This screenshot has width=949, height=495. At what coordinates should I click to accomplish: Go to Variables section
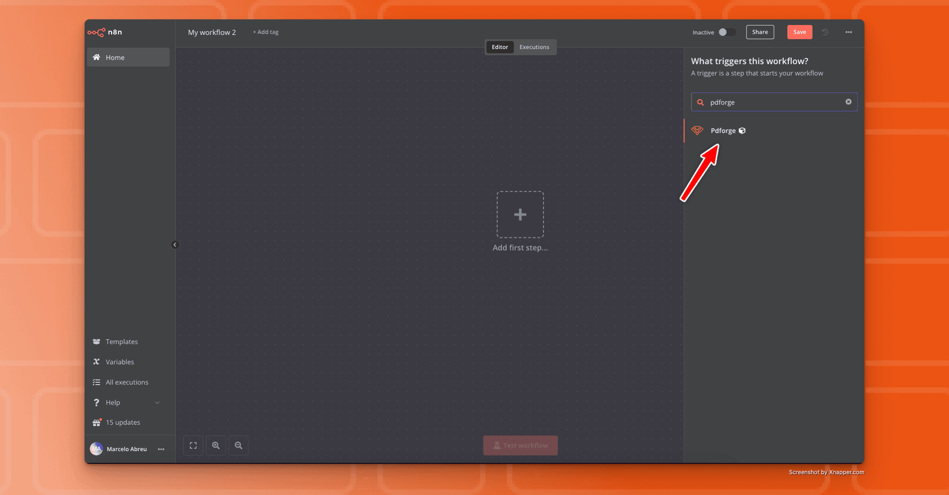[x=120, y=362]
